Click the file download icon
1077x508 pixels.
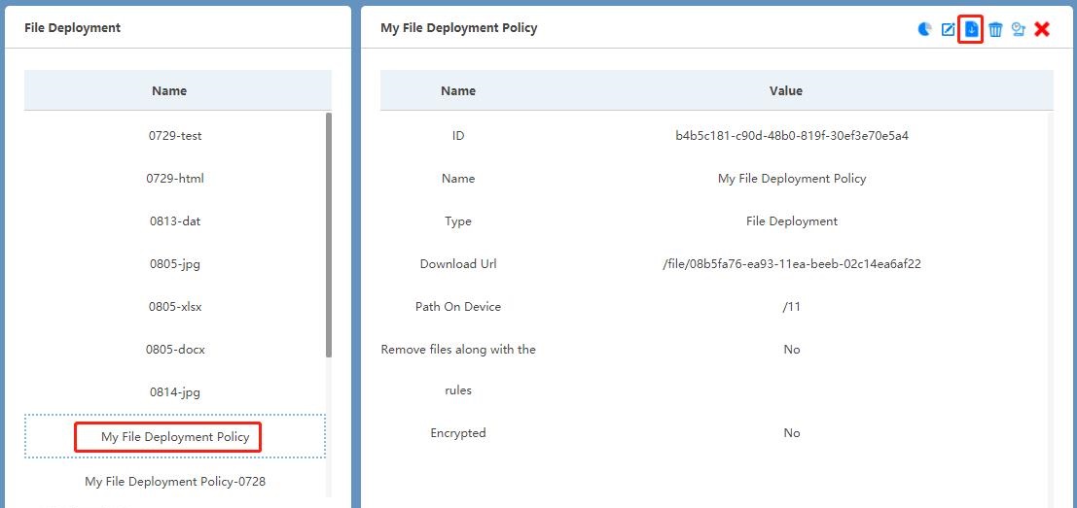[971, 29]
